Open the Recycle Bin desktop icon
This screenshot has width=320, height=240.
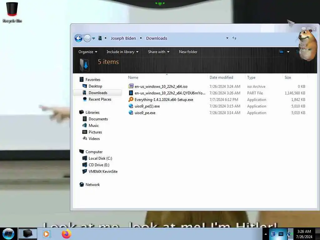point(12,12)
